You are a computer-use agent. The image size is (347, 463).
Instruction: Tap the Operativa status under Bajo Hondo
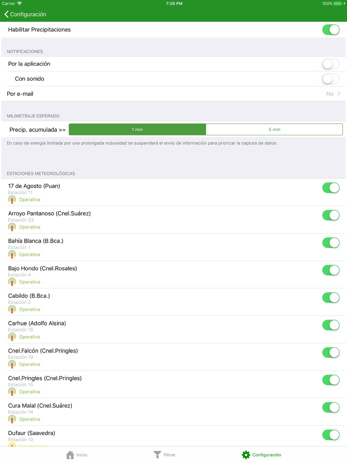point(29,282)
